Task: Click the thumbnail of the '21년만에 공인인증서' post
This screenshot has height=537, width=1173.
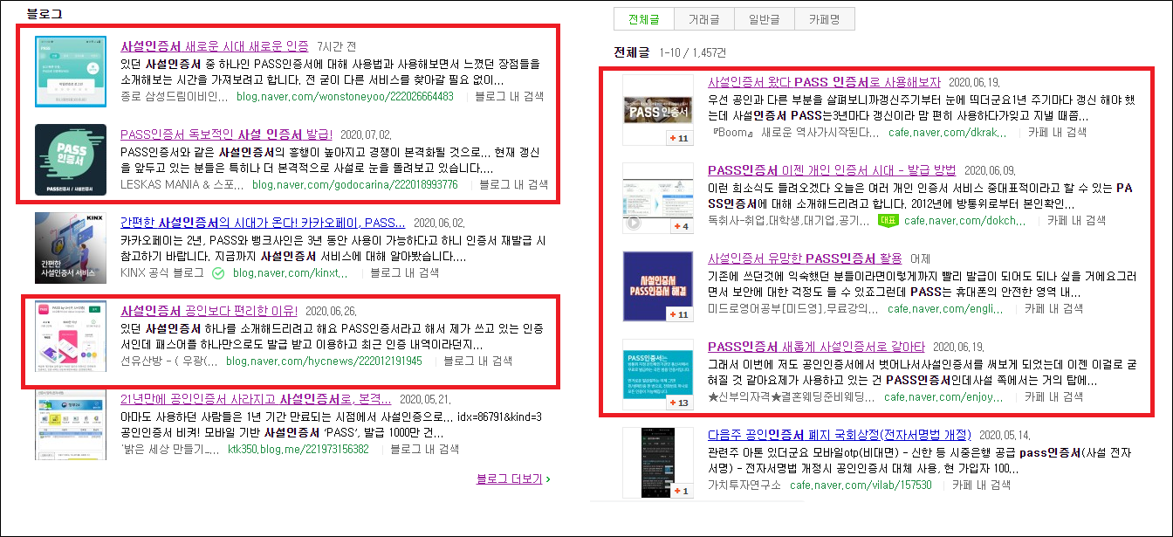Action: click(71, 425)
